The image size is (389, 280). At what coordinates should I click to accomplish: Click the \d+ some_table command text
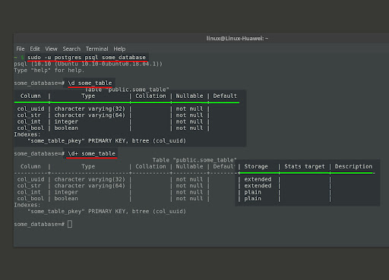pyautogui.click(x=92, y=153)
